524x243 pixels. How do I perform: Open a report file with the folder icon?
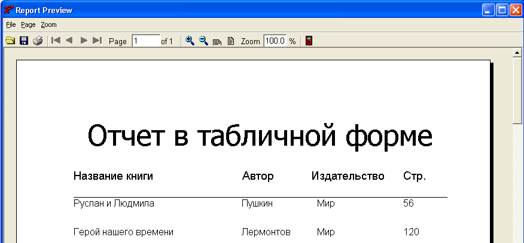pos(10,41)
